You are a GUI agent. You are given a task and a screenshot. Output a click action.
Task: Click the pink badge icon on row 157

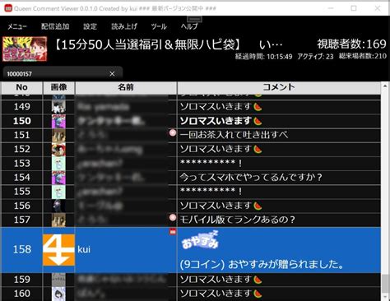tap(173, 218)
